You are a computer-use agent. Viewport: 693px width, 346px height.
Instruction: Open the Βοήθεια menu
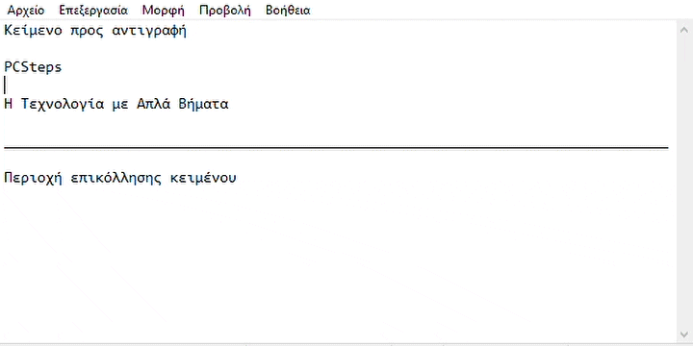point(288,11)
